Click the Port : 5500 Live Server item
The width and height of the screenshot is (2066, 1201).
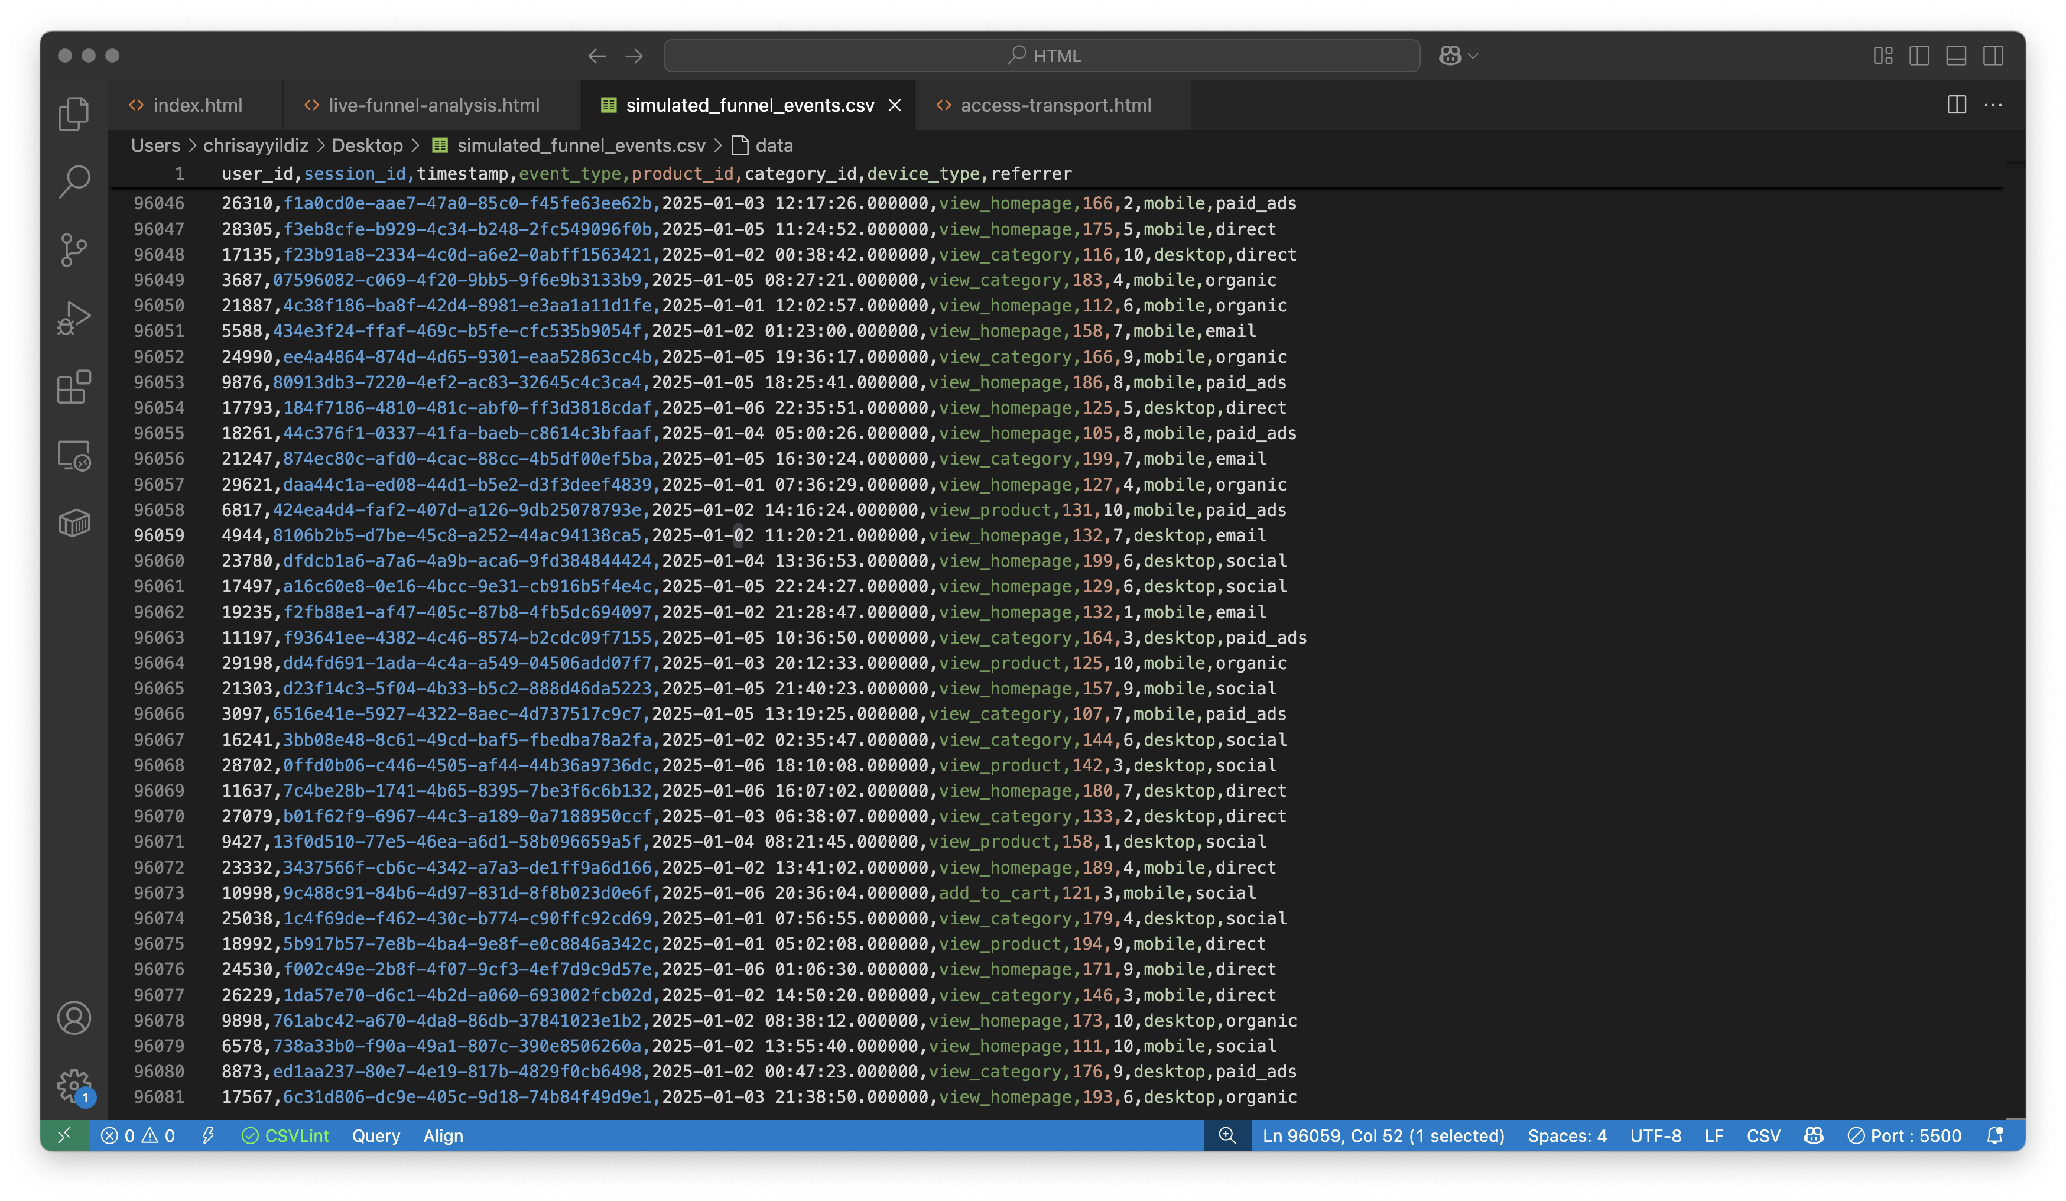[x=1903, y=1135]
